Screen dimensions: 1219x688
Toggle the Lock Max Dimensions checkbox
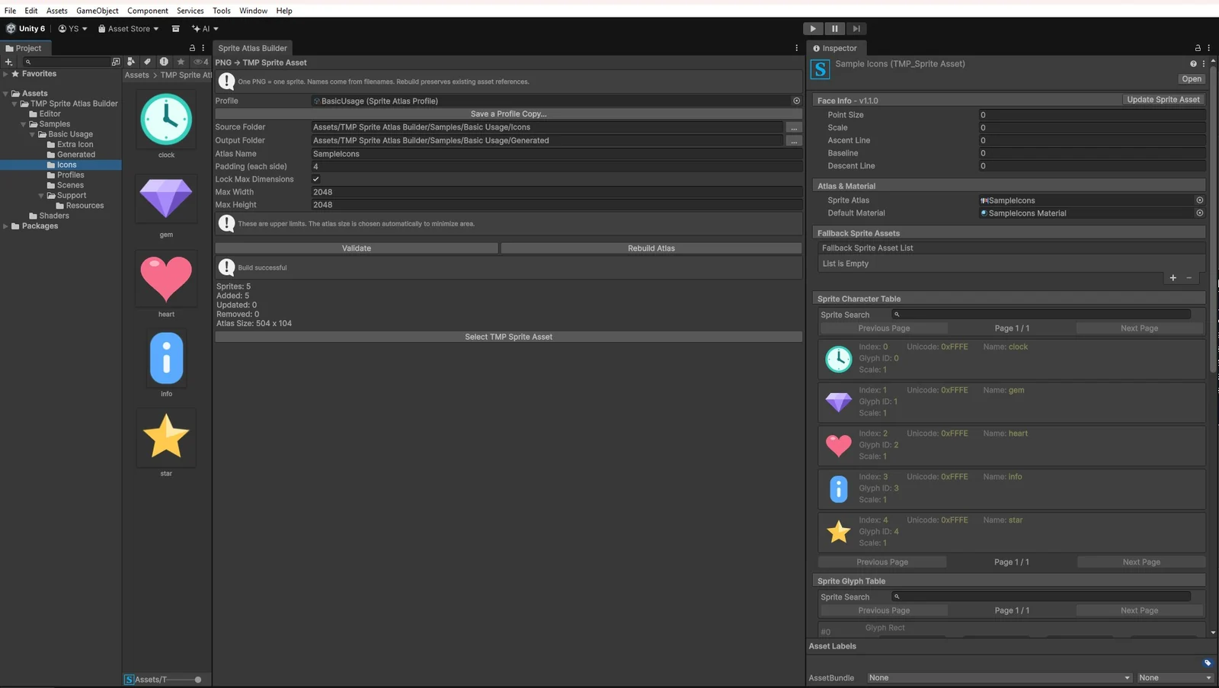coord(316,179)
